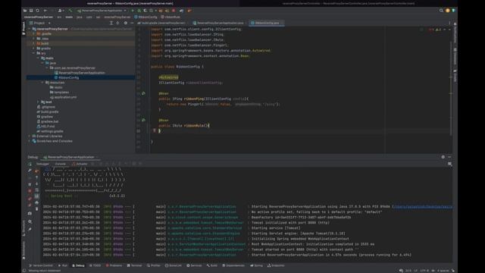The image size is (485, 273).
Task: Open the Build tool window
Action: (212, 265)
